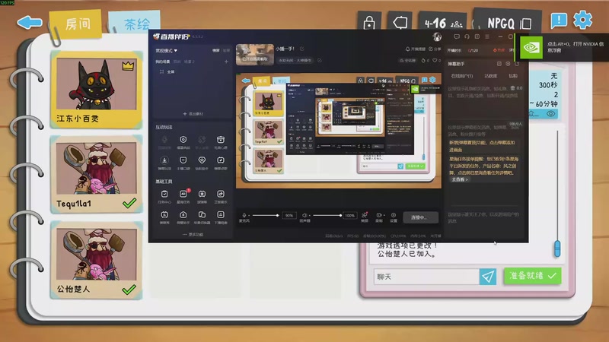Open the 美颜 beauty filter icon

pyautogui.click(x=365, y=217)
